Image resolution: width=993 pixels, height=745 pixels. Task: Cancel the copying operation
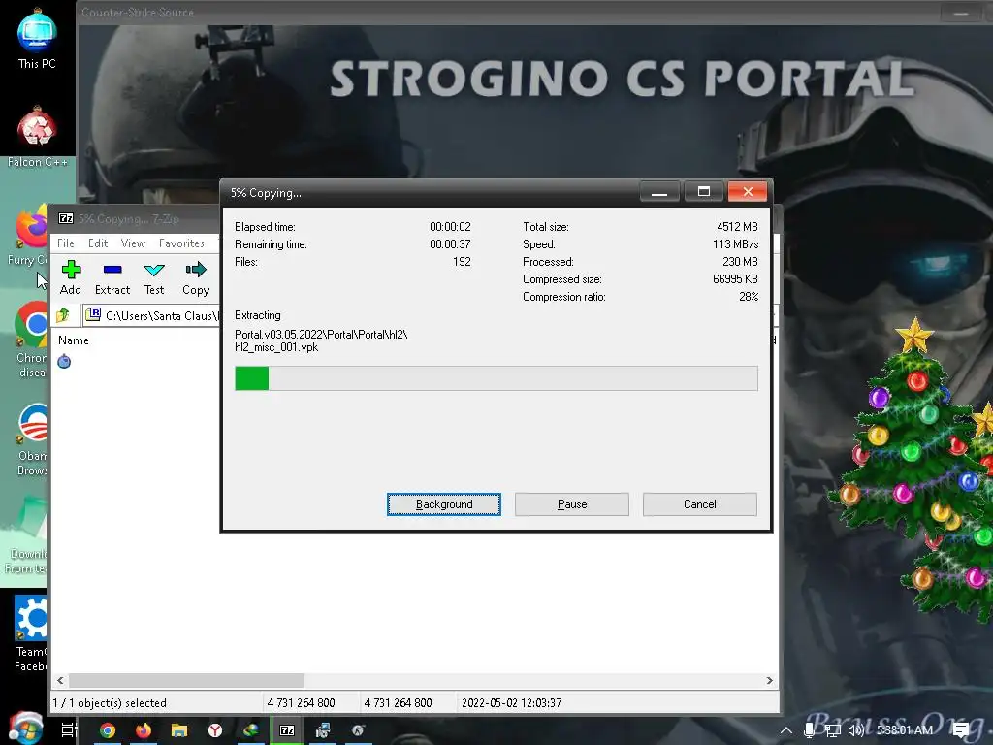coord(700,504)
